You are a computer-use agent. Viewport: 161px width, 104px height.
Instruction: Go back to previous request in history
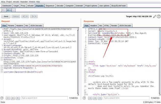click(x=24, y=16)
